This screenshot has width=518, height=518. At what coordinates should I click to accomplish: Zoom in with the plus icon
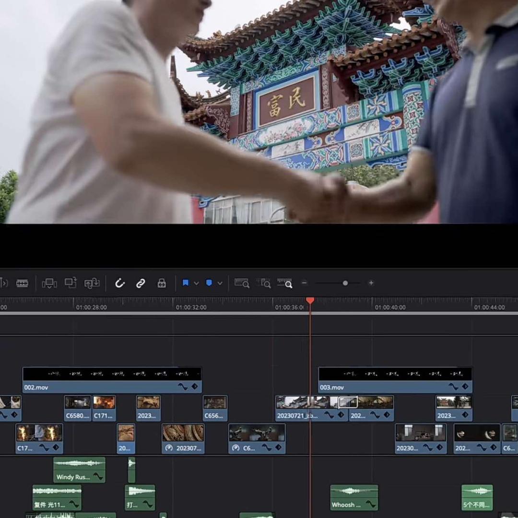pos(371,283)
